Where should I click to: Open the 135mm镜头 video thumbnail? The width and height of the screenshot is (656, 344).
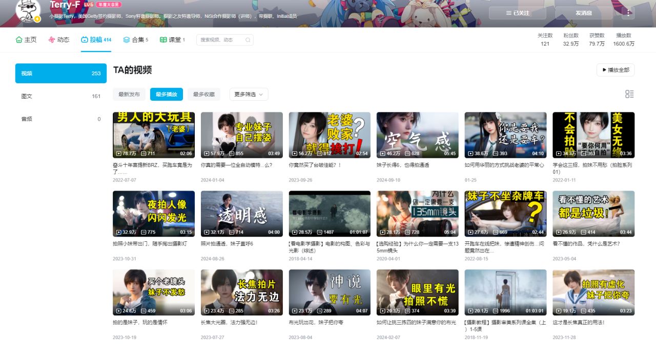tap(418, 214)
